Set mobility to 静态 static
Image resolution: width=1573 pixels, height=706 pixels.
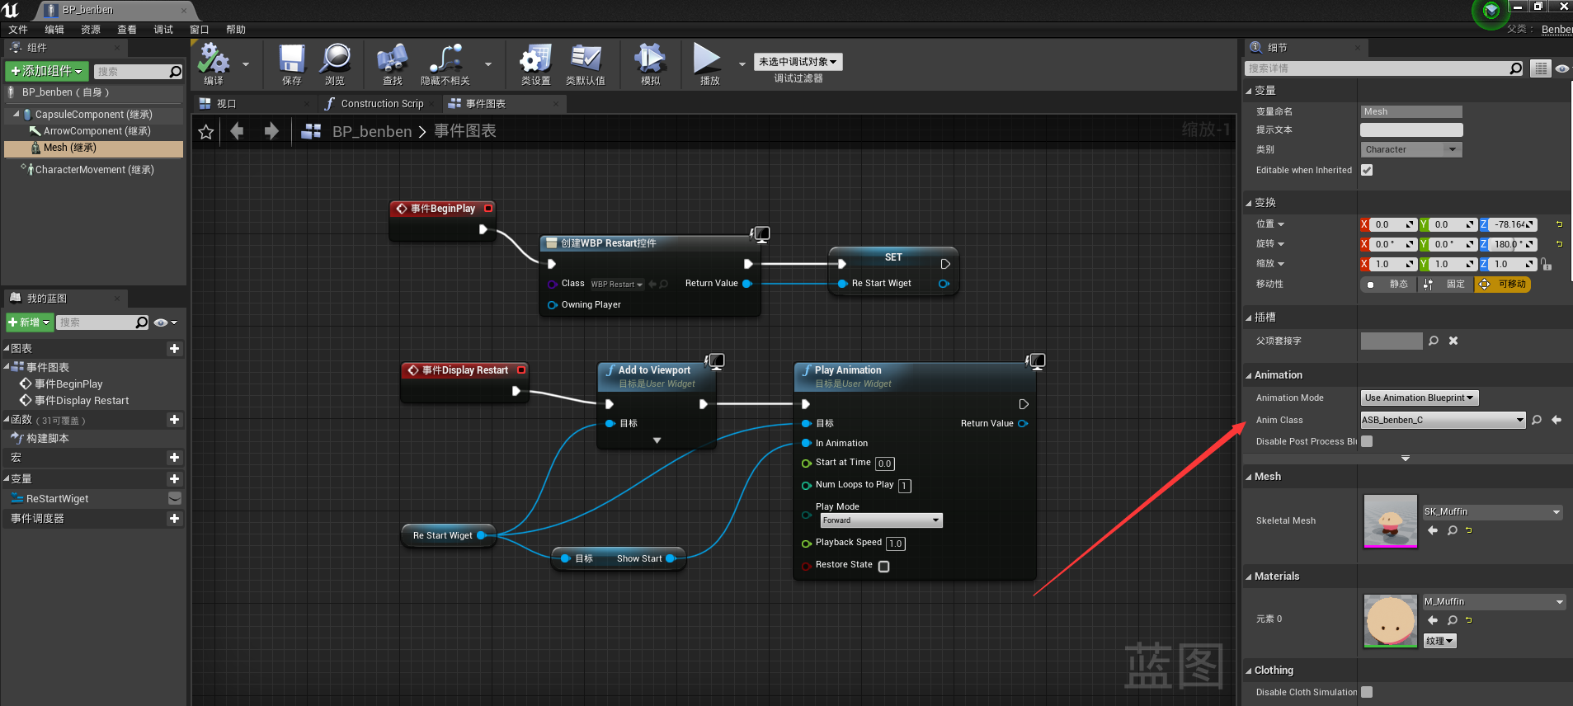pos(1389,285)
